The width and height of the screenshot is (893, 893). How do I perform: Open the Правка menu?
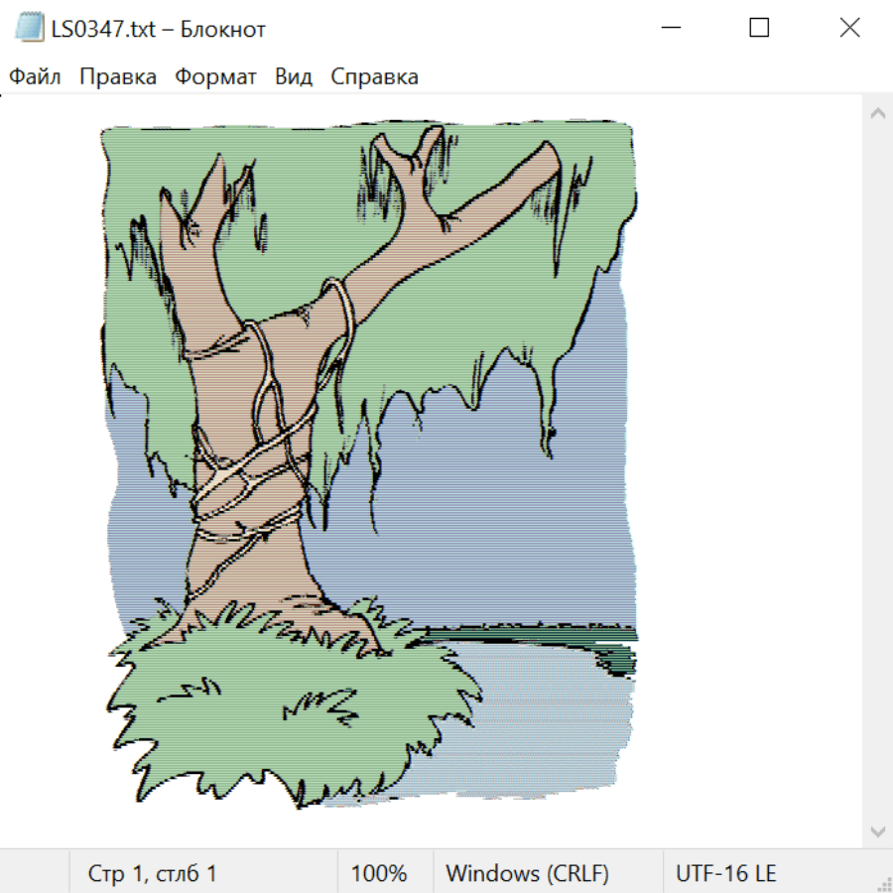(117, 76)
